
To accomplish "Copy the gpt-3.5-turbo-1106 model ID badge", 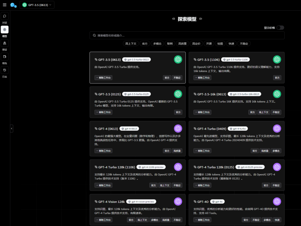I will (x=235, y=60).
